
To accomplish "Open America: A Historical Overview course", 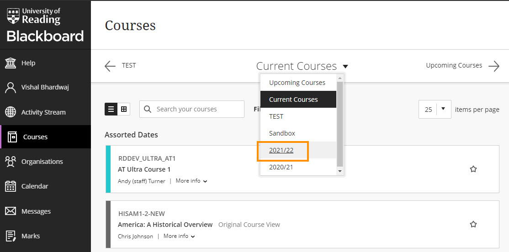I will pos(165,225).
